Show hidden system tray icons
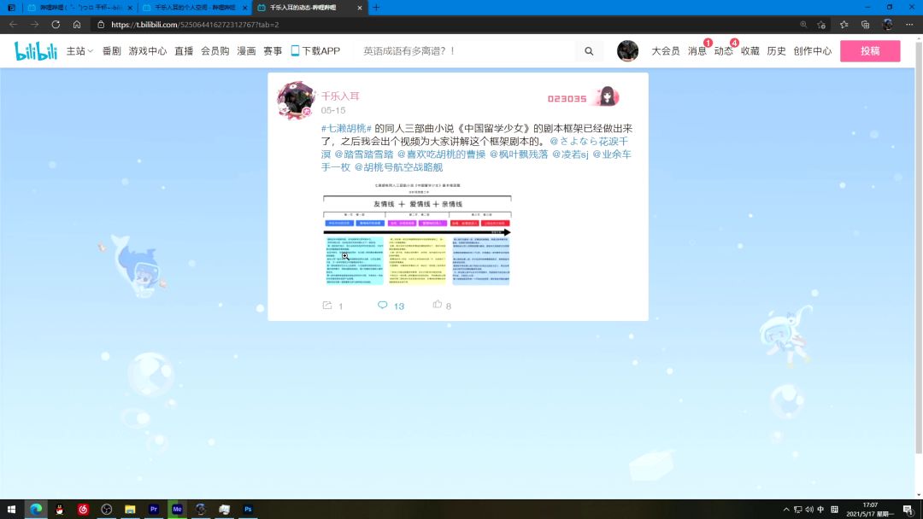923x519 pixels. click(785, 510)
